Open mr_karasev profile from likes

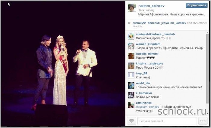click(x=178, y=23)
